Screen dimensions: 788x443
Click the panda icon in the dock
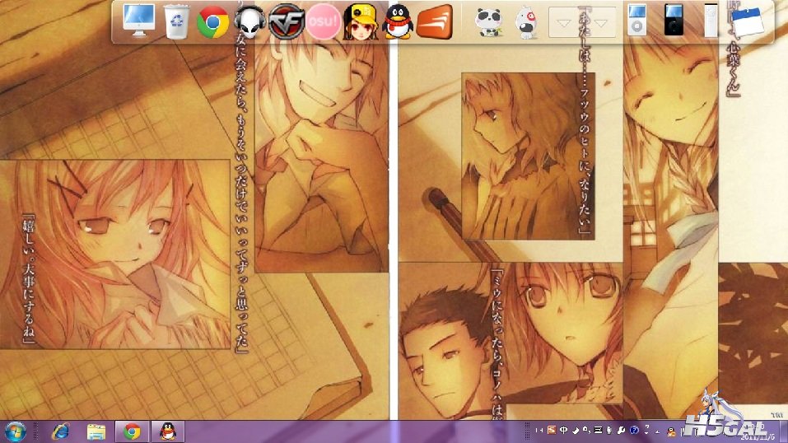tap(489, 21)
